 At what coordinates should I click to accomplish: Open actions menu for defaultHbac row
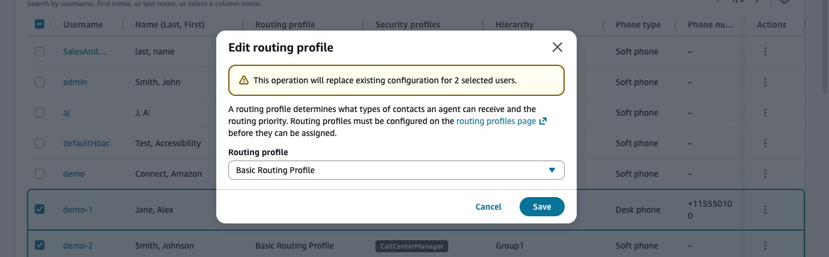[765, 143]
